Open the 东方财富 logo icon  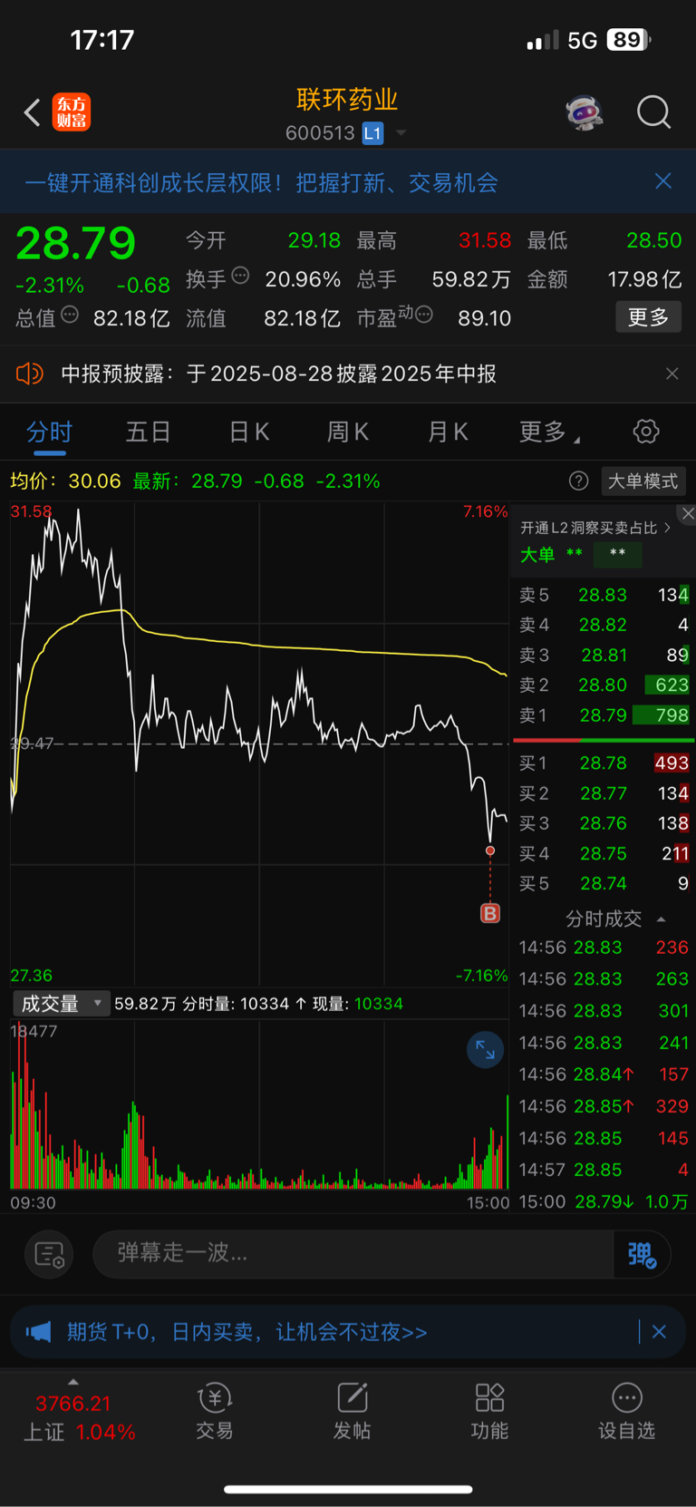[x=72, y=112]
